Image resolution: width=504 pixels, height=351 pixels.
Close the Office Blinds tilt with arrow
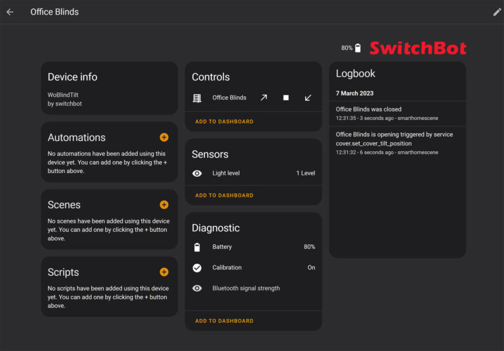click(308, 98)
